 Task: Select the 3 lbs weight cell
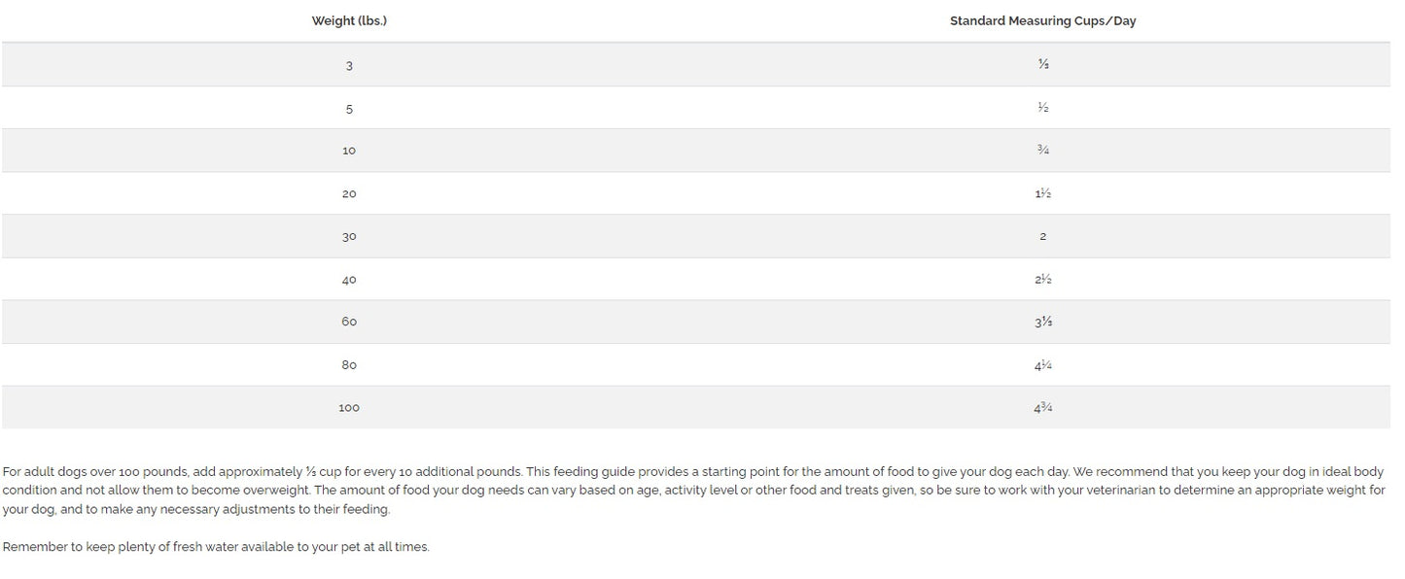[349, 65]
